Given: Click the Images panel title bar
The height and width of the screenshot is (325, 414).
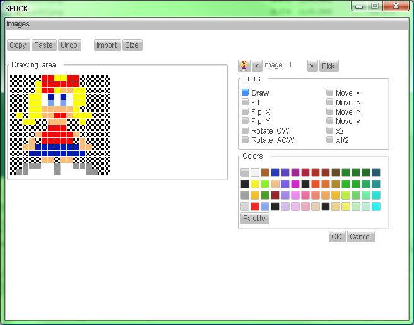Looking at the screenshot, I should 207,24.
